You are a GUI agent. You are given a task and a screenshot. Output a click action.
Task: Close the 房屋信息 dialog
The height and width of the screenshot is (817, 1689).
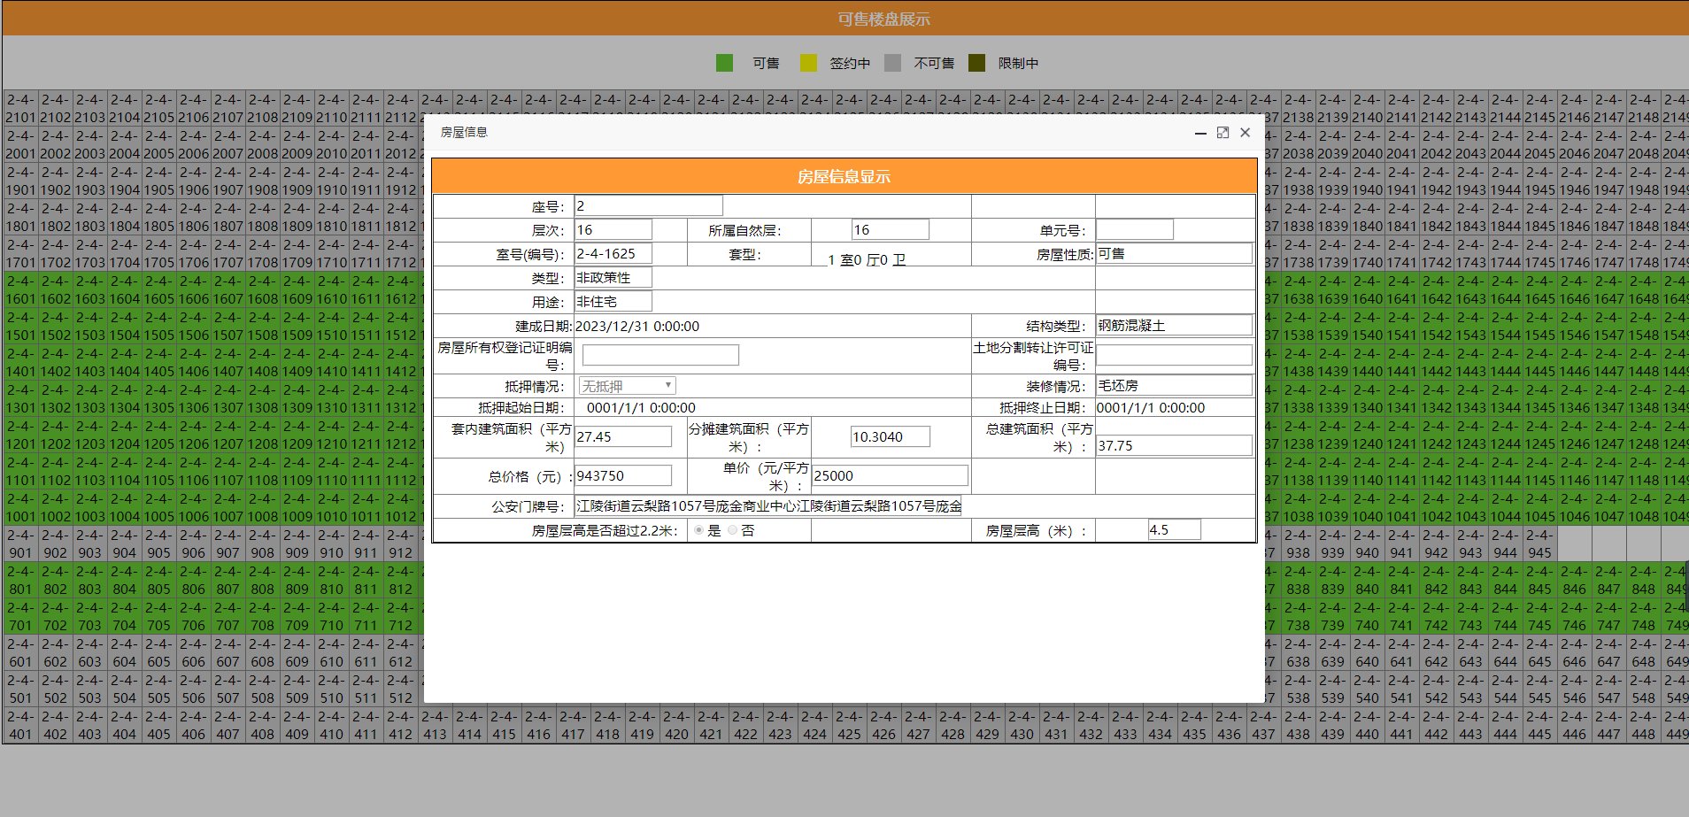(x=1245, y=133)
